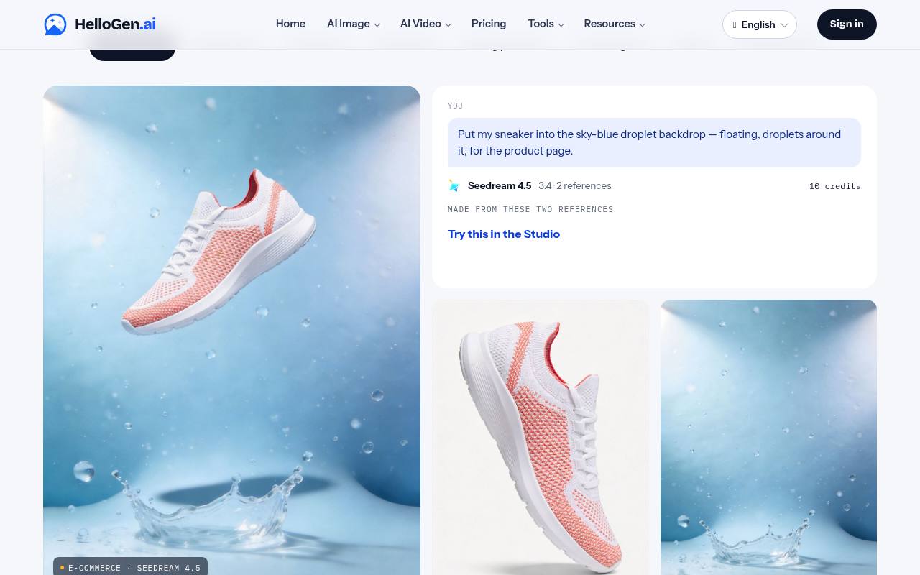Click the Sign in button

pyautogui.click(x=847, y=24)
